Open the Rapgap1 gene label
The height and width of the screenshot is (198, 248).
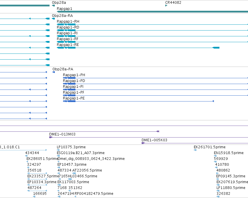point(64,9)
